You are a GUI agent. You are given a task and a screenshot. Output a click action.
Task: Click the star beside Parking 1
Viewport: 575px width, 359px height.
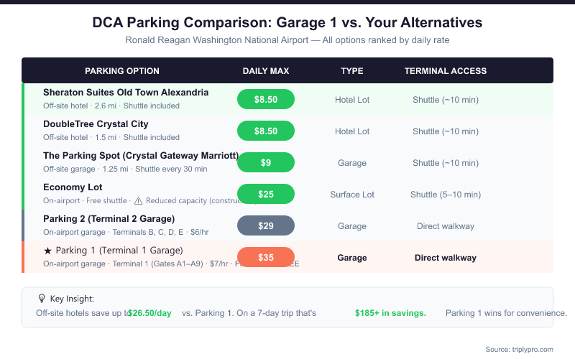pos(47,251)
